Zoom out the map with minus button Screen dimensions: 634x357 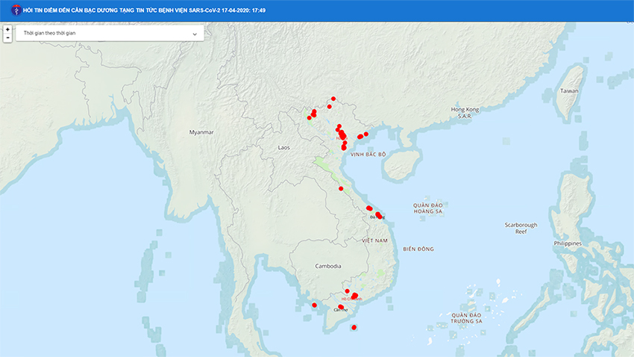[7, 37]
